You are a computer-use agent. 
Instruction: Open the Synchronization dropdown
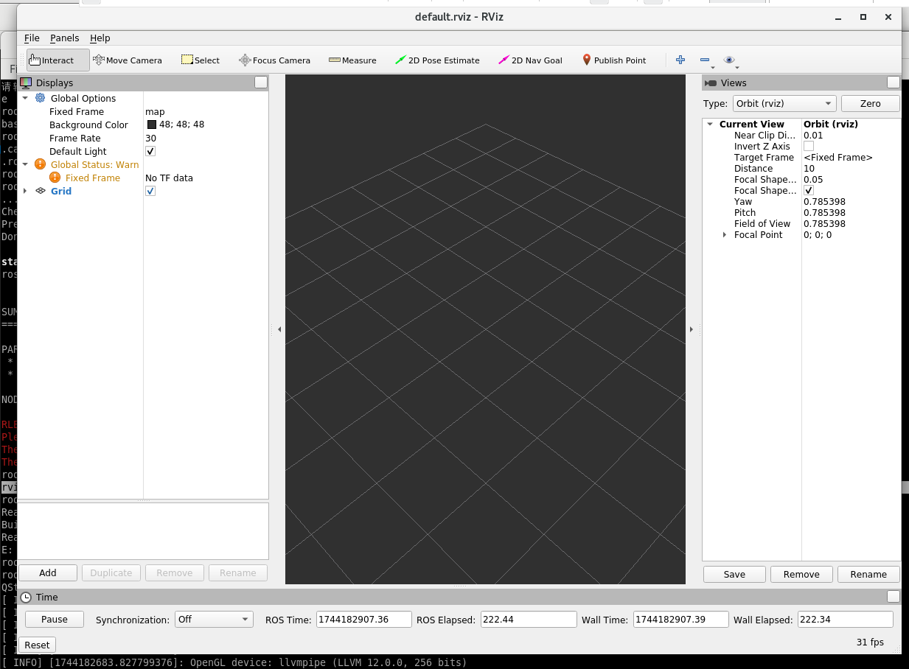click(214, 620)
